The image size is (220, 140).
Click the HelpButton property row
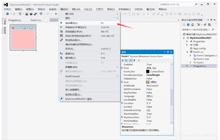tap(146, 79)
